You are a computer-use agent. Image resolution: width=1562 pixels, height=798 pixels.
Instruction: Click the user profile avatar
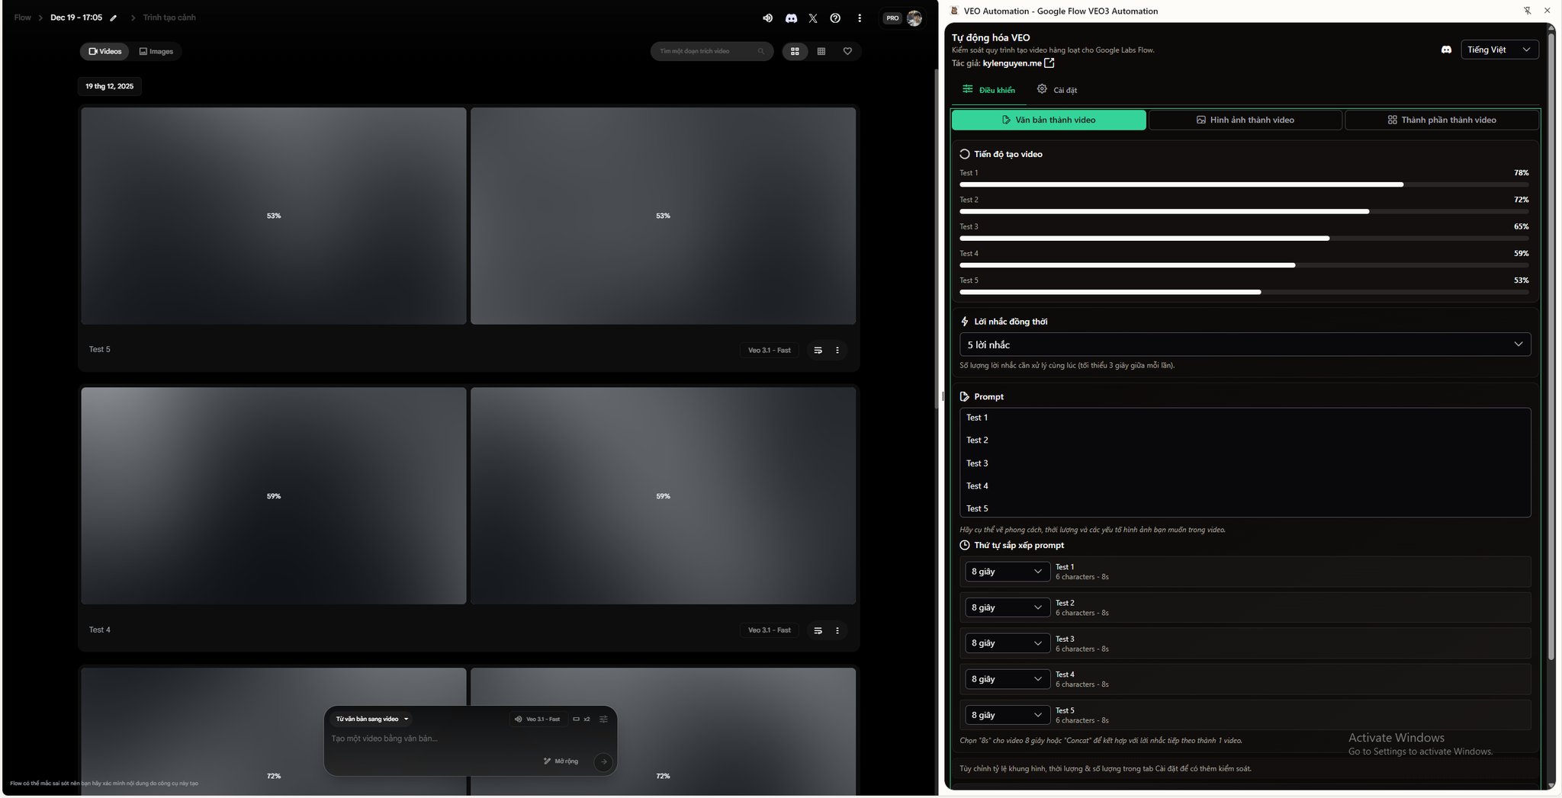914,18
